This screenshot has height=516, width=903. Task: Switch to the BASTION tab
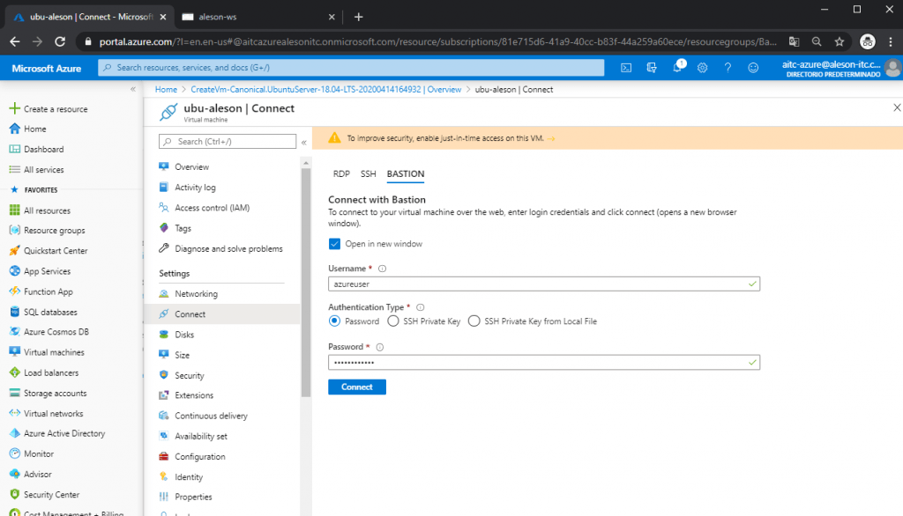[x=406, y=173]
